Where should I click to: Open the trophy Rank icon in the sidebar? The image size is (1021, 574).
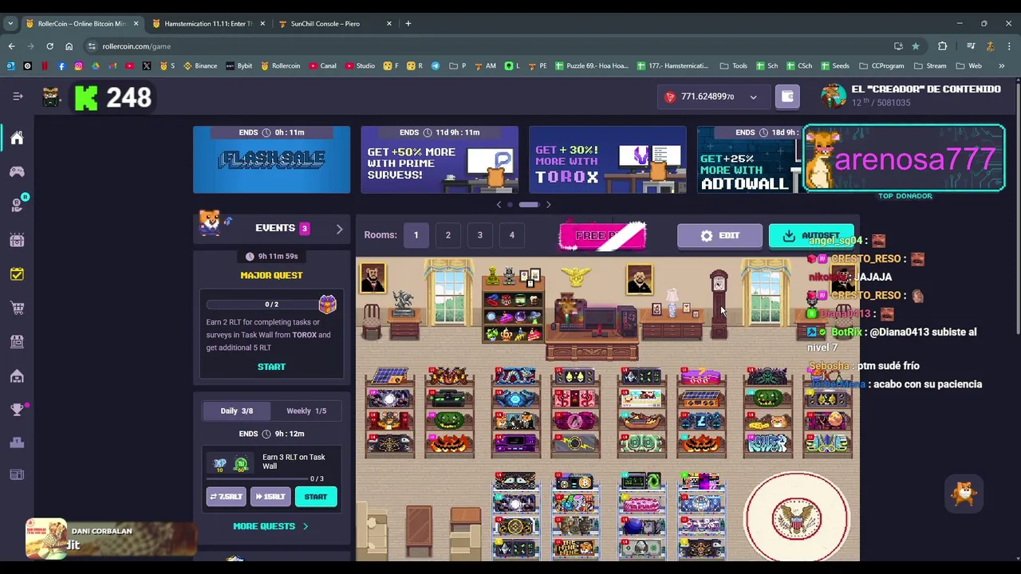[x=17, y=409]
